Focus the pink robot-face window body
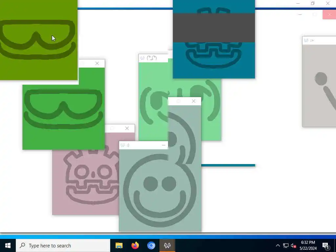The image size is (336, 252). [x=86, y=182]
